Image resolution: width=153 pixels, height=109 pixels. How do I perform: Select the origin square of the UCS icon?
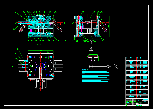pos(91,67)
